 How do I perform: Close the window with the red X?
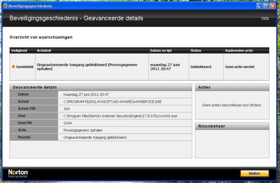point(273,6)
